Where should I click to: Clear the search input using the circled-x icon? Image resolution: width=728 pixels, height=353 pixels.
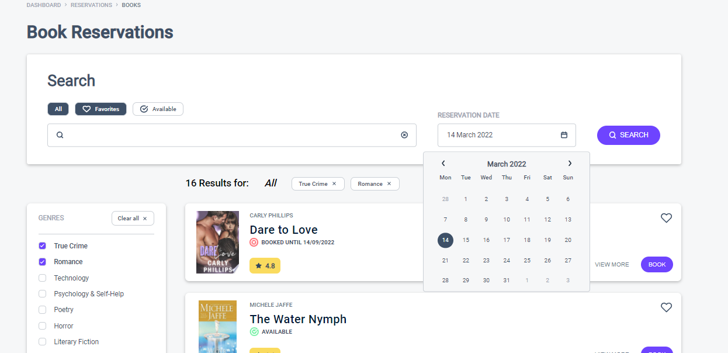pyautogui.click(x=404, y=135)
